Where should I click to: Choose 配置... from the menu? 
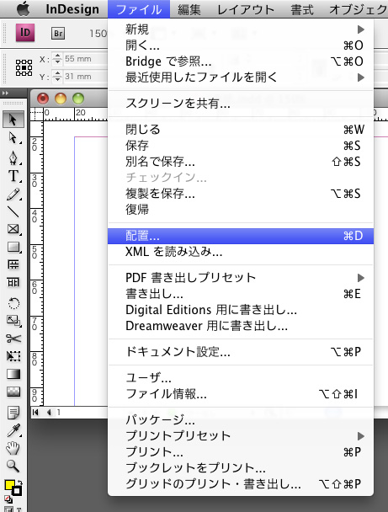[x=241, y=236]
